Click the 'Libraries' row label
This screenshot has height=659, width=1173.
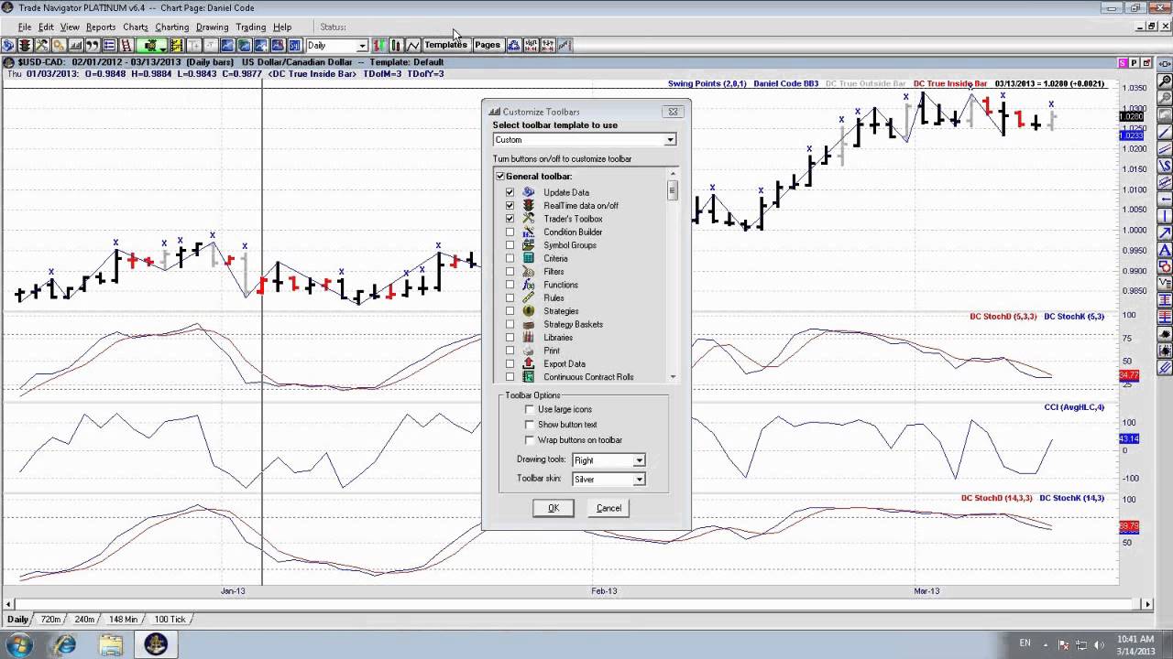[x=558, y=338]
